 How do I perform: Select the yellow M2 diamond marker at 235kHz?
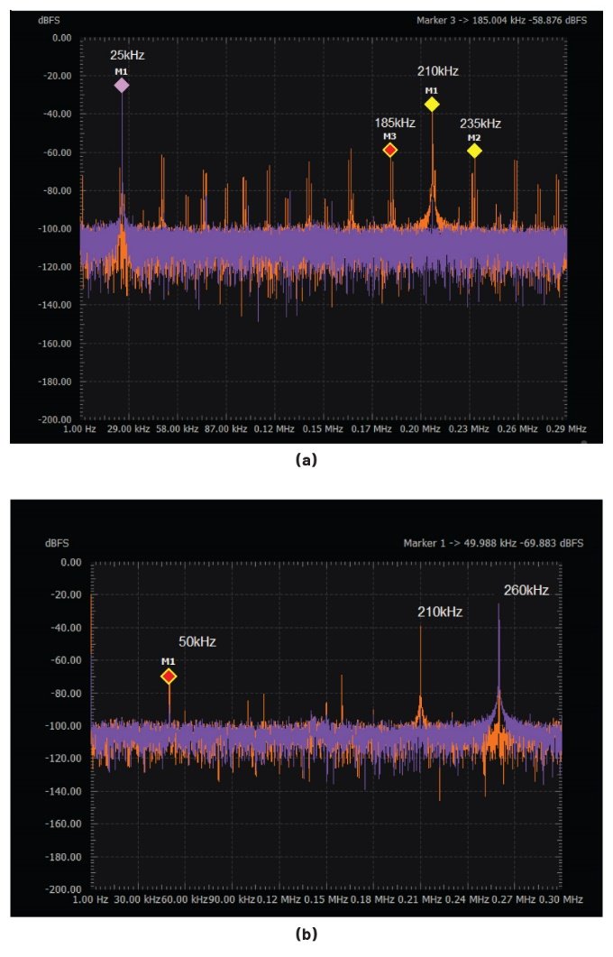474,151
